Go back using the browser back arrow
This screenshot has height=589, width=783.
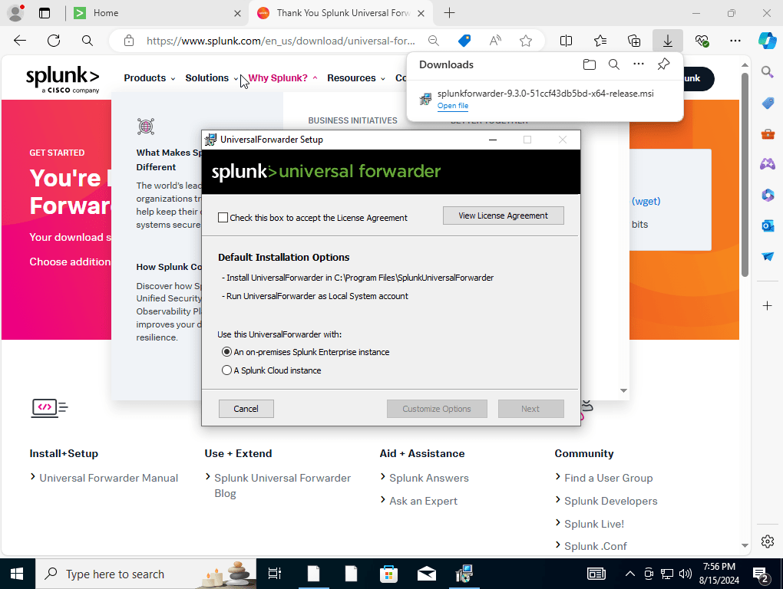(x=20, y=41)
